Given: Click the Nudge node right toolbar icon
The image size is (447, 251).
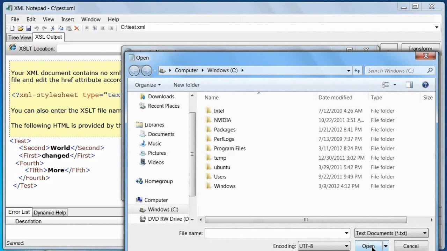Looking at the screenshot, I should click(111, 28).
